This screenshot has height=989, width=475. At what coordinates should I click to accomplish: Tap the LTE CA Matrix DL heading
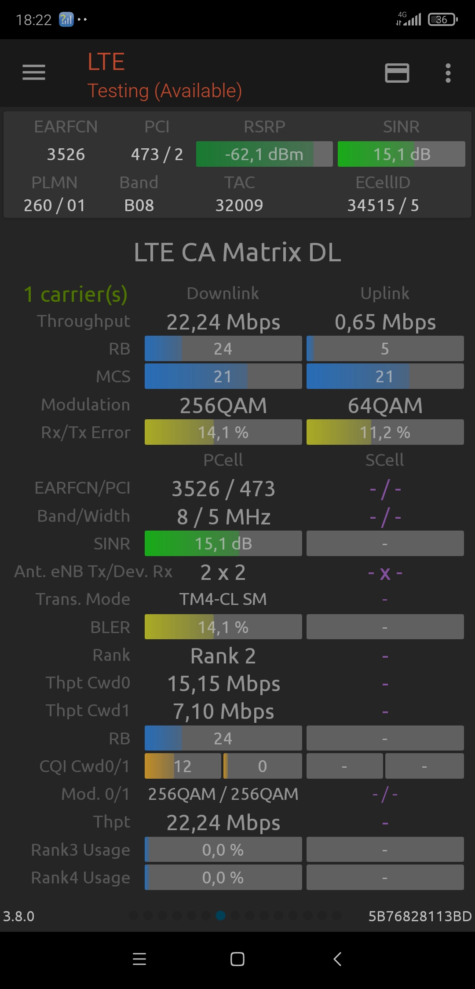click(237, 253)
